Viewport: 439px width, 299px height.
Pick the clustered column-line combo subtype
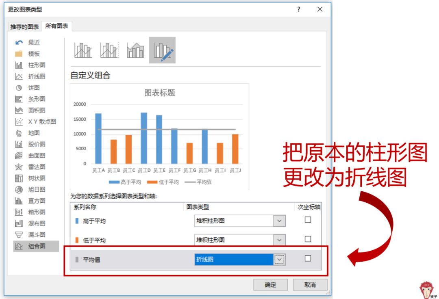83,50
